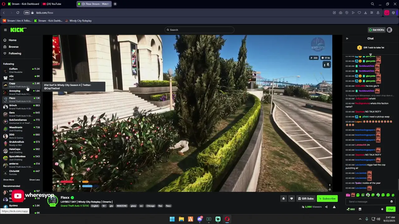Report stream with warning triangle icon
Viewport: 399px width, 224px height.
point(334,207)
